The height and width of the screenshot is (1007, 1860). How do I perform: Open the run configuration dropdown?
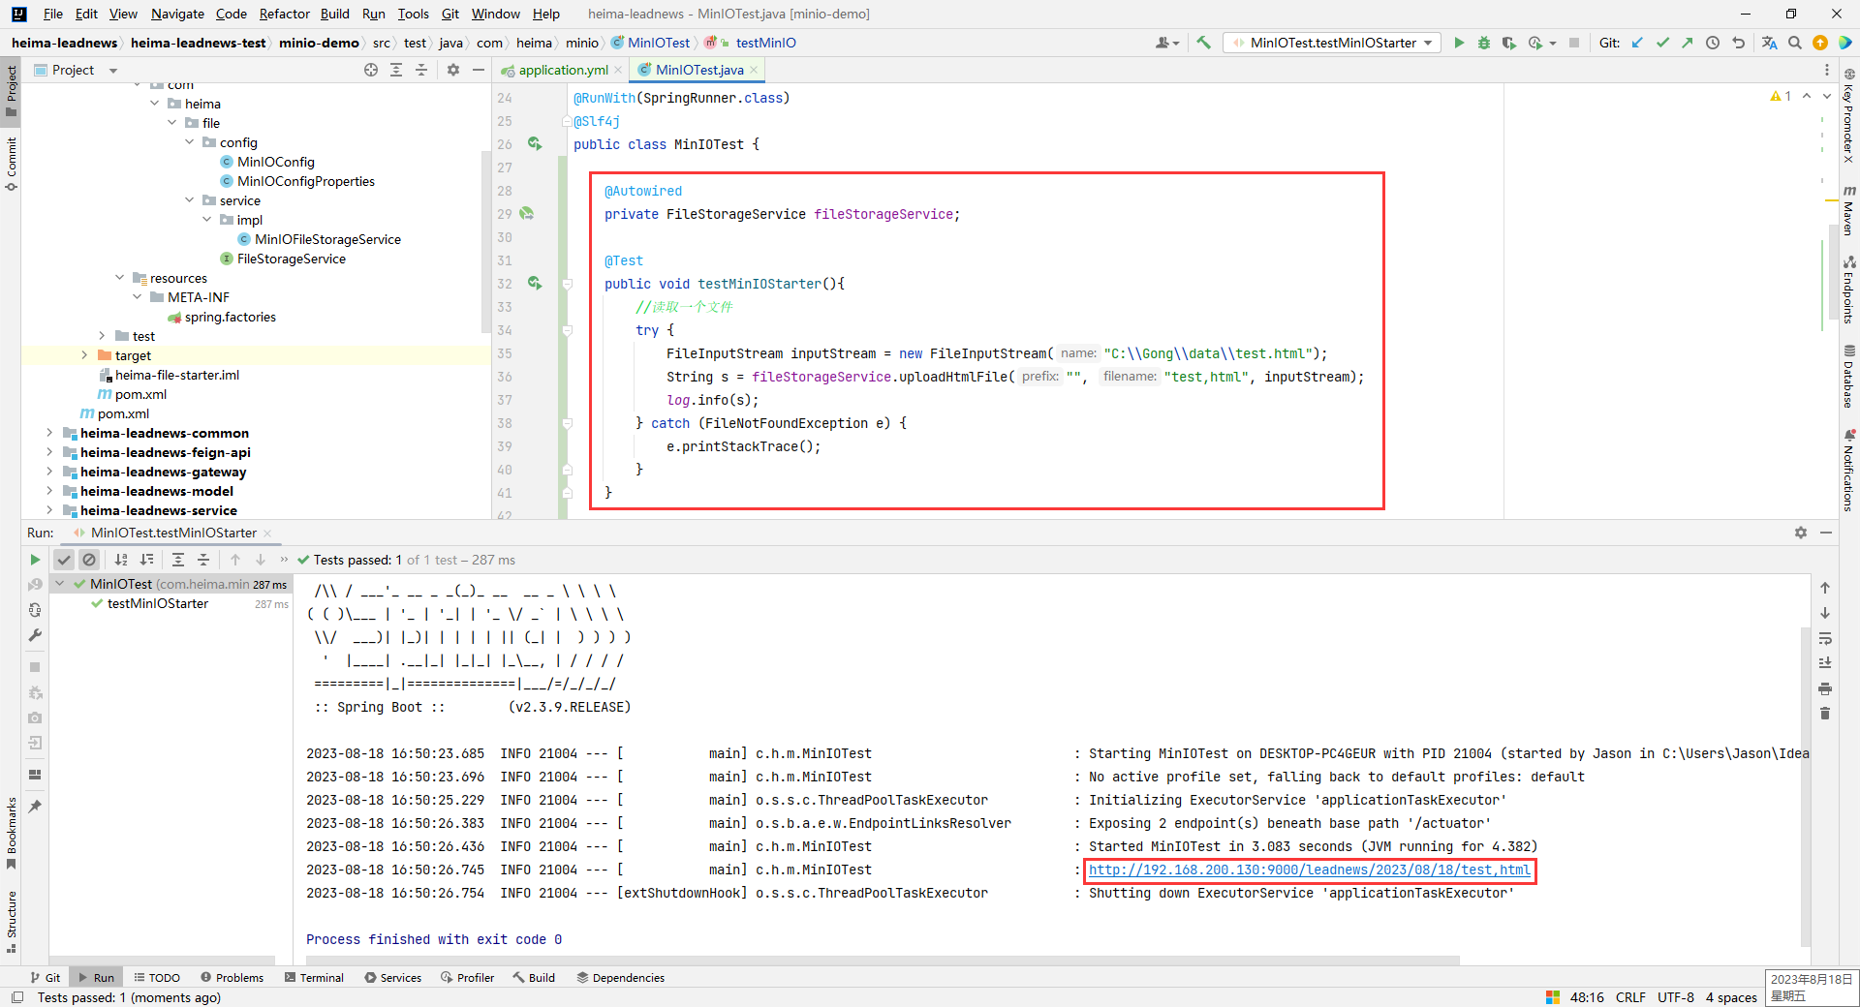(1332, 43)
